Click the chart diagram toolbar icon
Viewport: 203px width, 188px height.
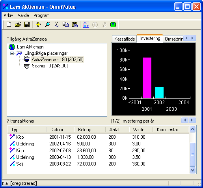[x=86, y=24]
